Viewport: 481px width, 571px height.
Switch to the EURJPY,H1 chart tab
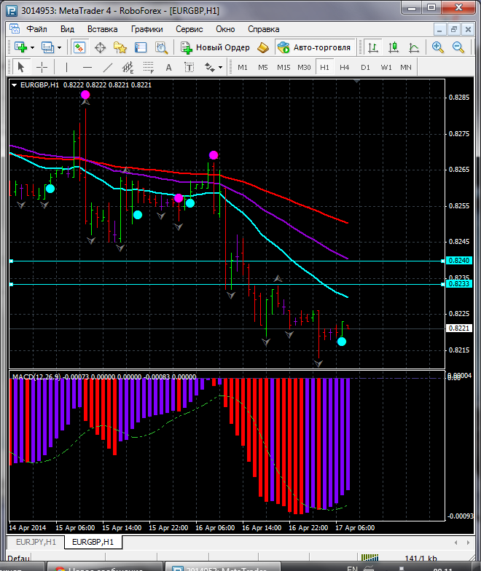click(x=36, y=542)
